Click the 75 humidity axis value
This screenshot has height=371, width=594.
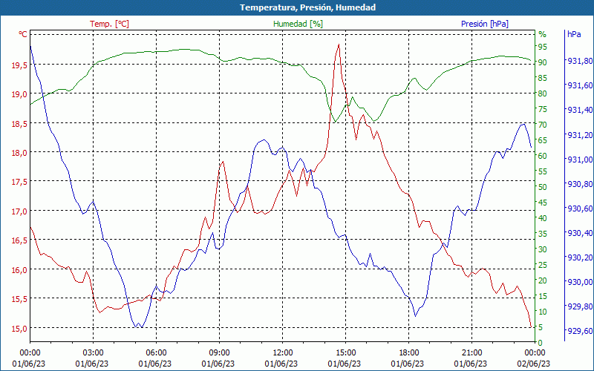(543, 109)
